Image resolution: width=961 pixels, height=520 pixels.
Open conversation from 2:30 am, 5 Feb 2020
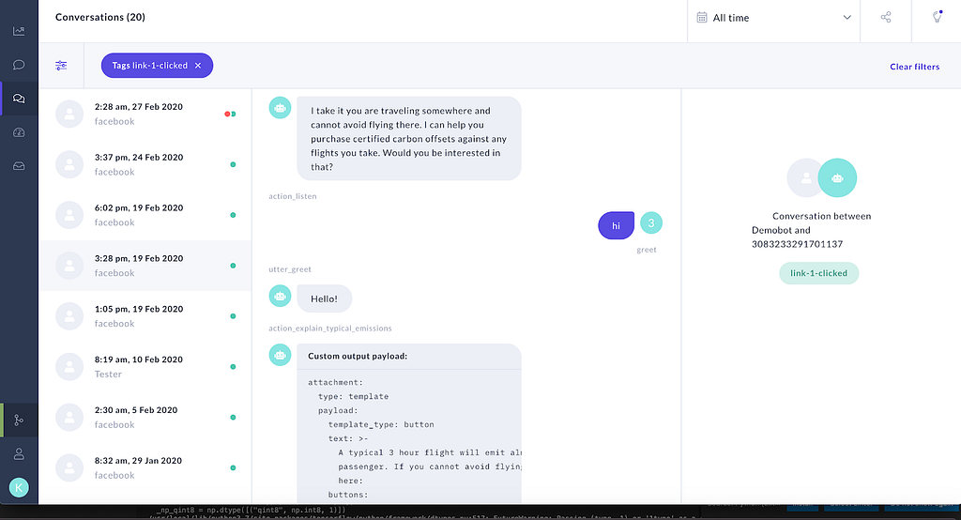145,418
